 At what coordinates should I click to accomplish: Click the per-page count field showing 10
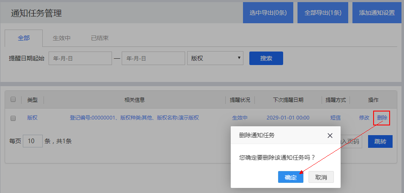point(33,141)
